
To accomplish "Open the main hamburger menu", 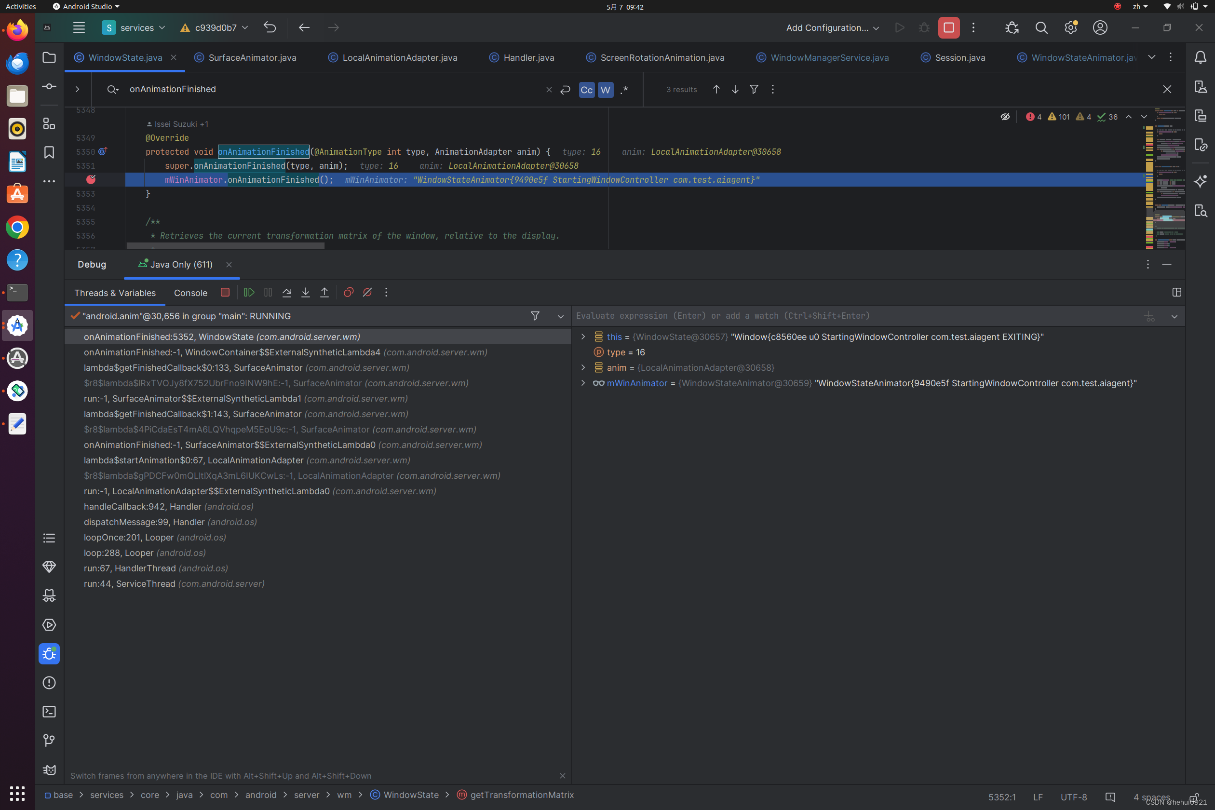I will tap(79, 27).
